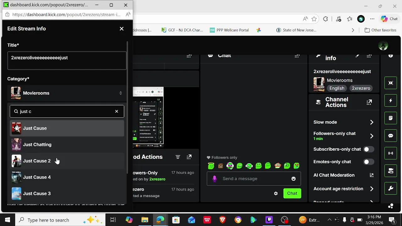Show hidden system tray icons
The image size is (402, 226).
[329, 220]
